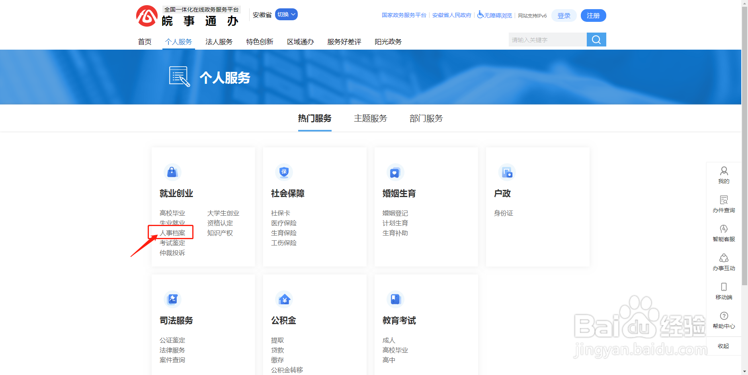Open the 资格认定 link
The image size is (748, 375).
coord(220,223)
